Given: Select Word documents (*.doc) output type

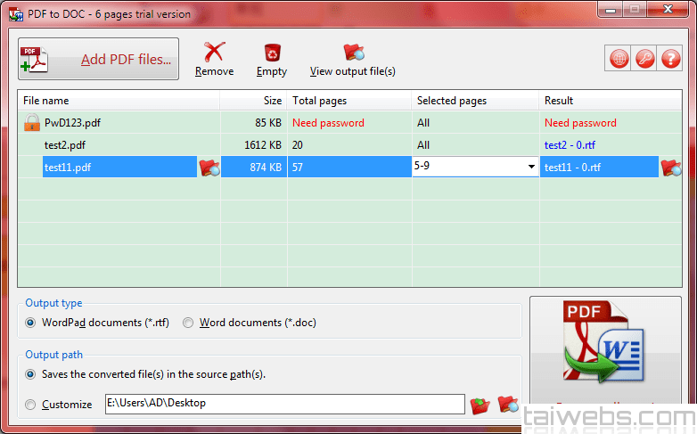Looking at the screenshot, I should click(x=188, y=323).
